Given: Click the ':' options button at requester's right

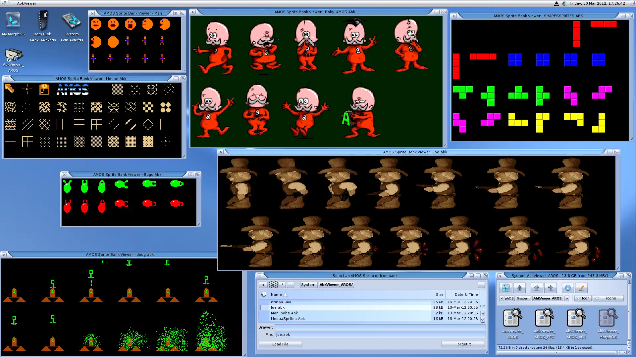Looking at the screenshot, I should [x=481, y=285].
